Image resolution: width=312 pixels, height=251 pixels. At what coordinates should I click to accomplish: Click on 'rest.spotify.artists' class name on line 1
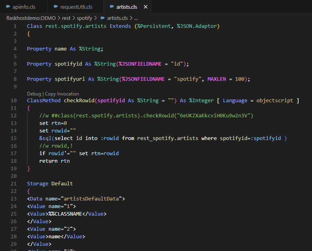(x=76, y=26)
